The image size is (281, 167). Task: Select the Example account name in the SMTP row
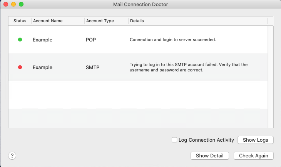tap(42, 67)
